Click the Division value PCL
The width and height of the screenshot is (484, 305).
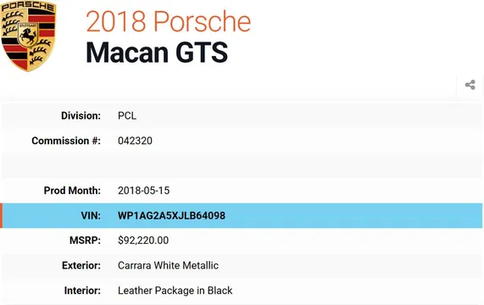pos(127,116)
